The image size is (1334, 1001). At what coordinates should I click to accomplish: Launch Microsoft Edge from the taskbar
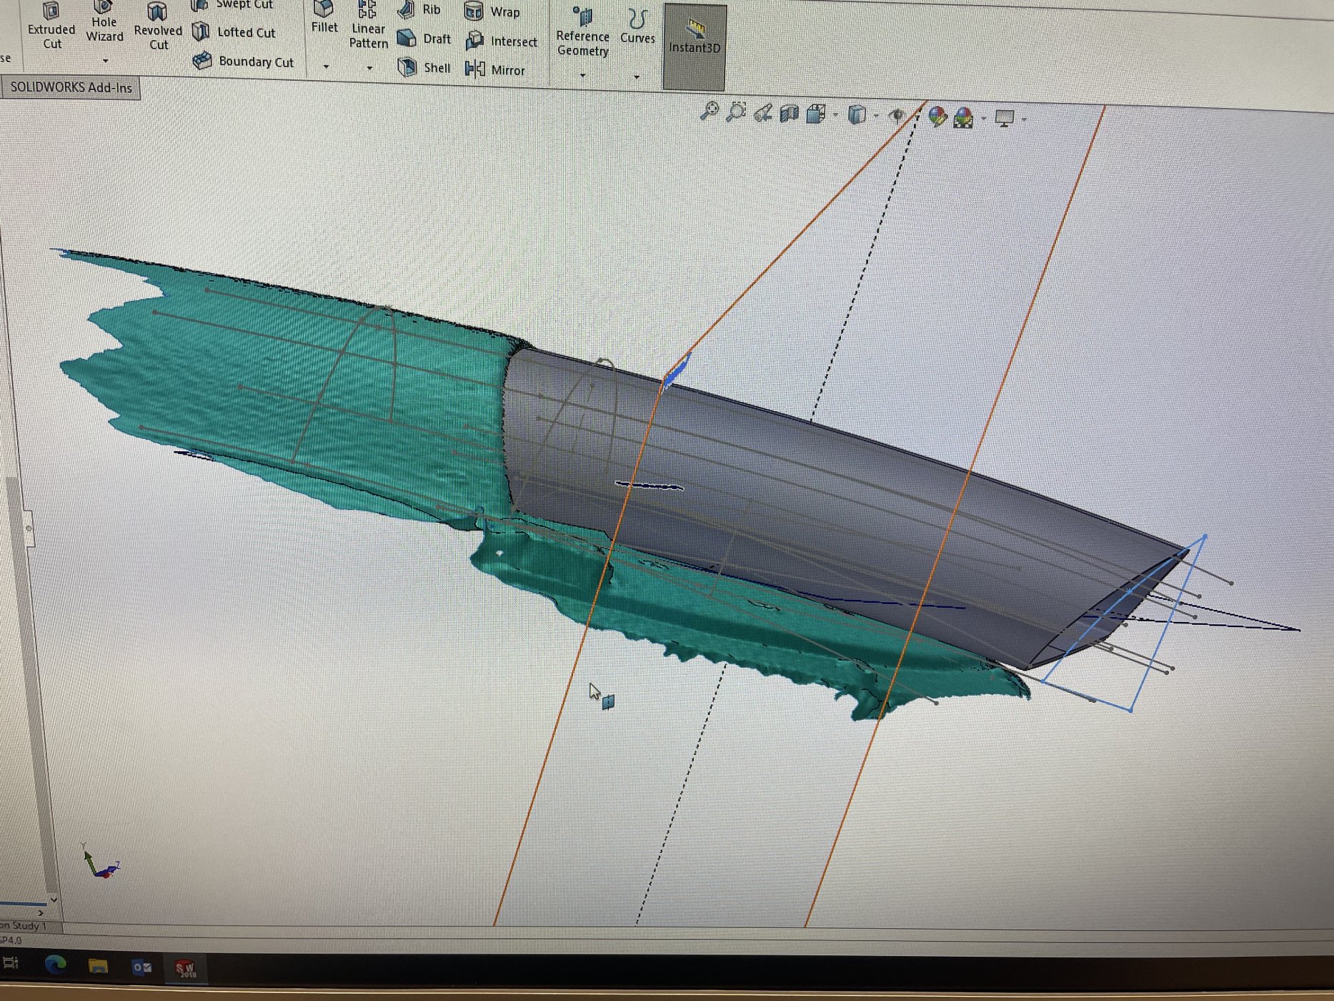pyautogui.click(x=55, y=965)
